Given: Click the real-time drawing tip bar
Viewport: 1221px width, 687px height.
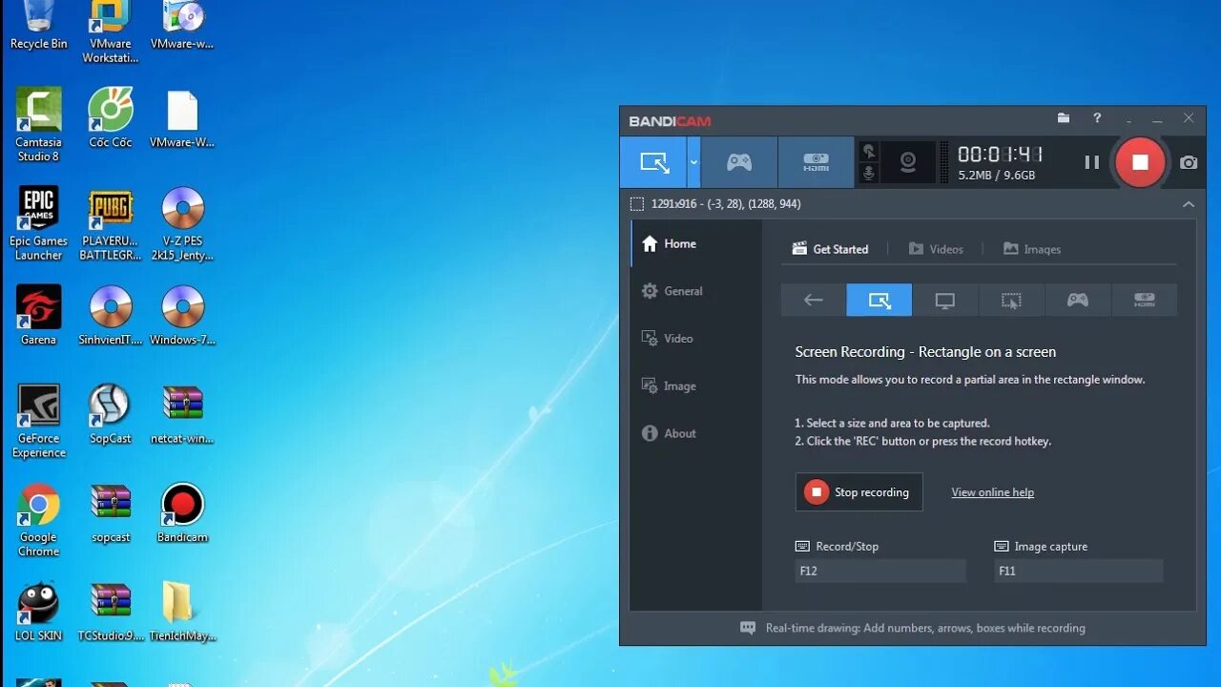Looking at the screenshot, I should tap(913, 628).
